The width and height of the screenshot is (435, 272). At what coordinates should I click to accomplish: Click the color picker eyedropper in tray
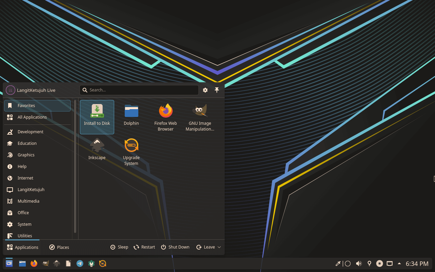click(338, 263)
